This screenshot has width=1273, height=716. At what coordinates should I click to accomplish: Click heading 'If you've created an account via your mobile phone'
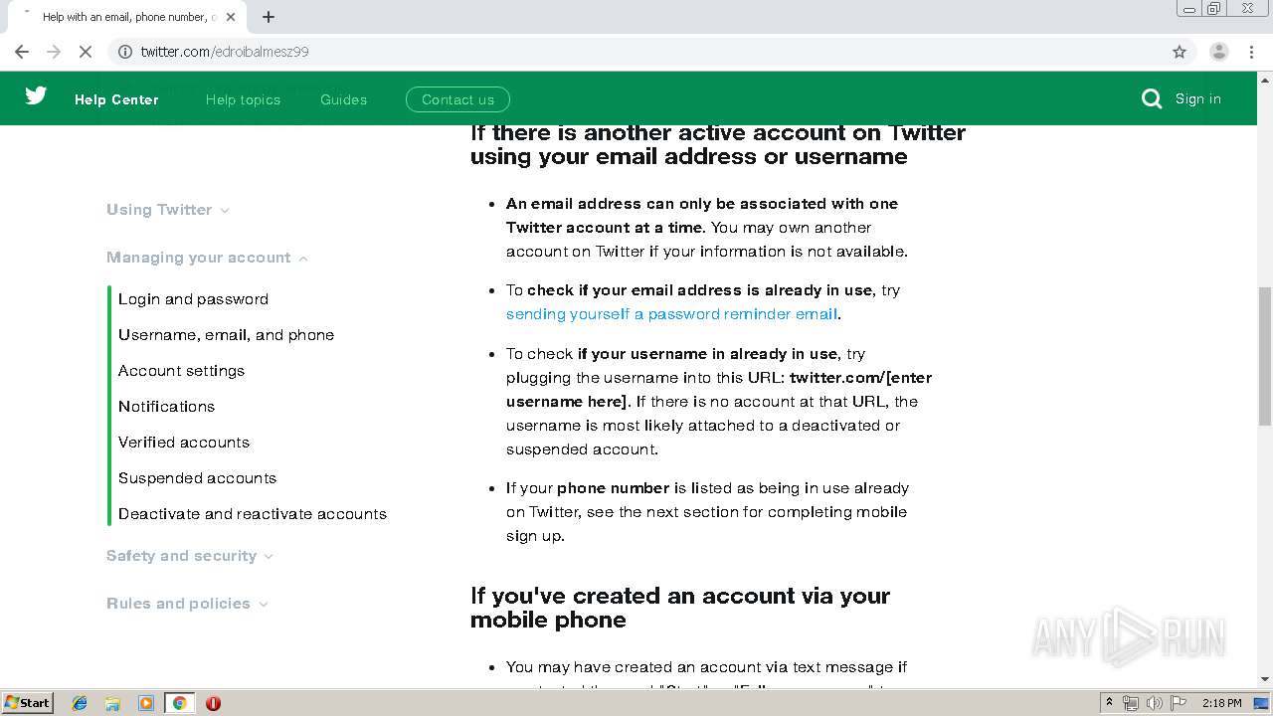680,608
